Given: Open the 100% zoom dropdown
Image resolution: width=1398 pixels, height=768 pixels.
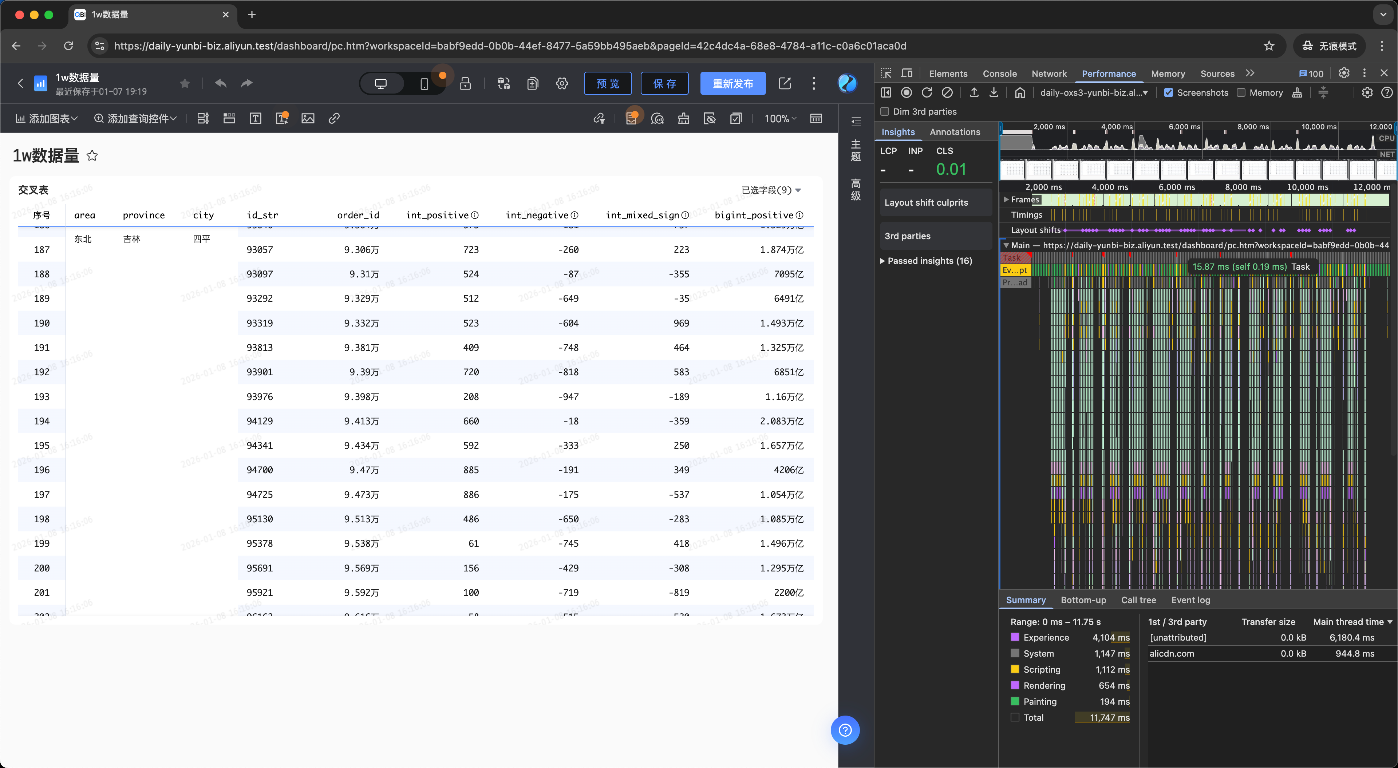Looking at the screenshot, I should [781, 118].
